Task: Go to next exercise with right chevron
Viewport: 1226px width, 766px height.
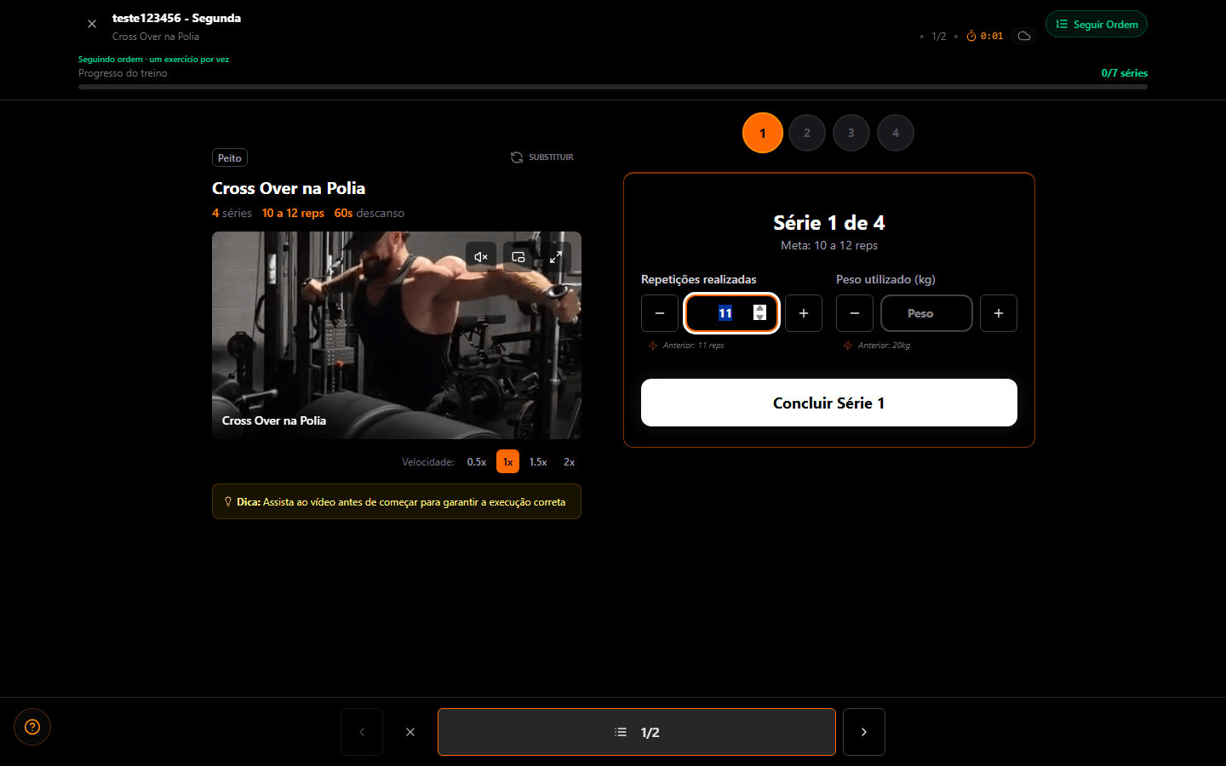Action: pos(864,732)
